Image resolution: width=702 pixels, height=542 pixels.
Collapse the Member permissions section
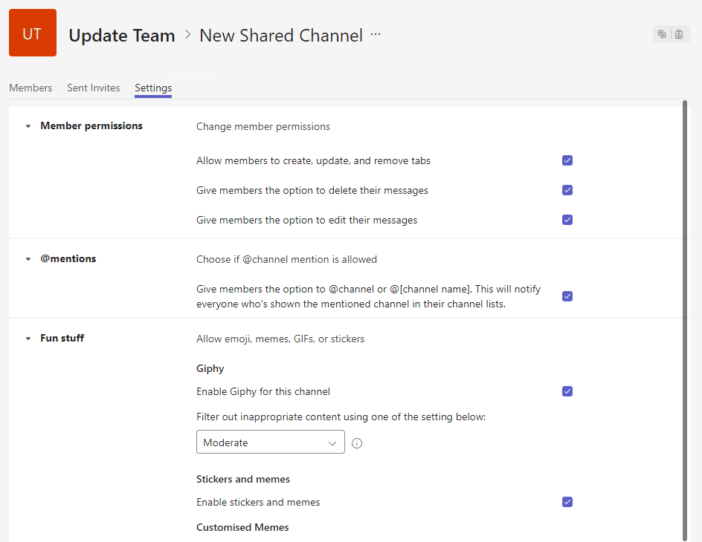(28, 126)
